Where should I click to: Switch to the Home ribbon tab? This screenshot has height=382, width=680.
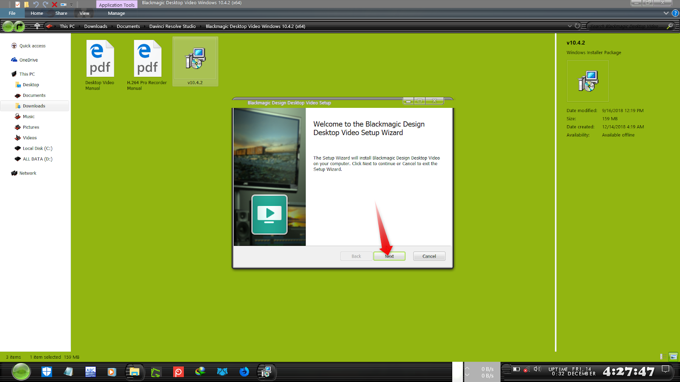point(37,13)
